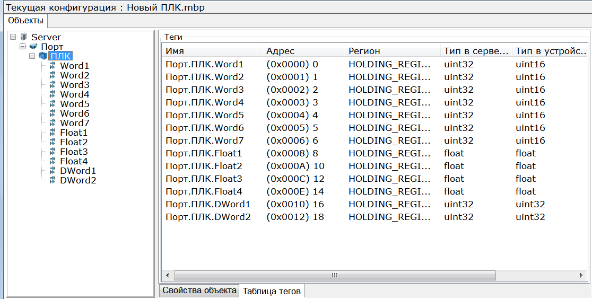Collapse the Server tree node

pos(13,37)
